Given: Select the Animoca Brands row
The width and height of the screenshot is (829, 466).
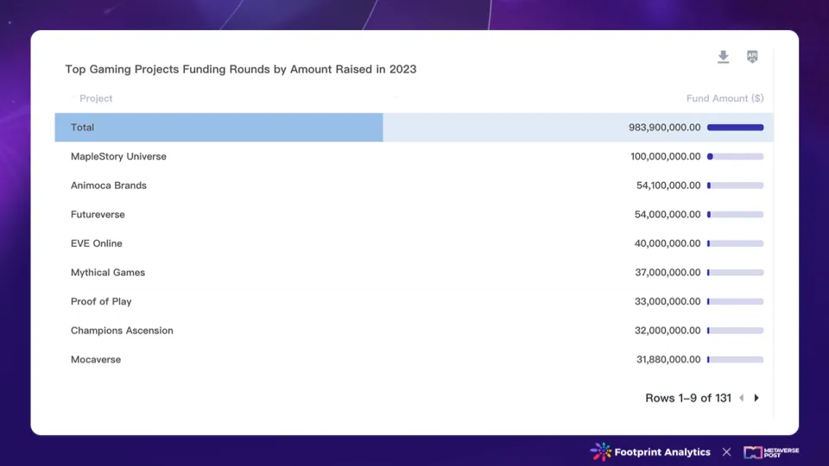Looking at the screenshot, I should (414, 186).
